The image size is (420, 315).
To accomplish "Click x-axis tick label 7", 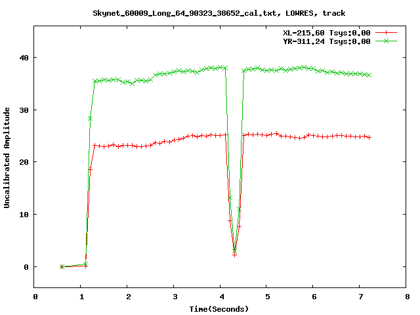I will (361, 297).
